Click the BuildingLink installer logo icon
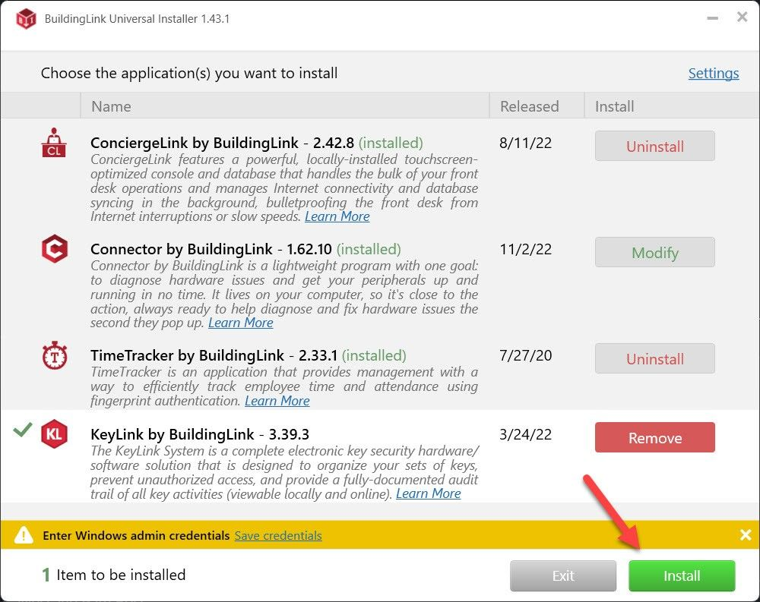The height and width of the screenshot is (602, 760). point(26,19)
